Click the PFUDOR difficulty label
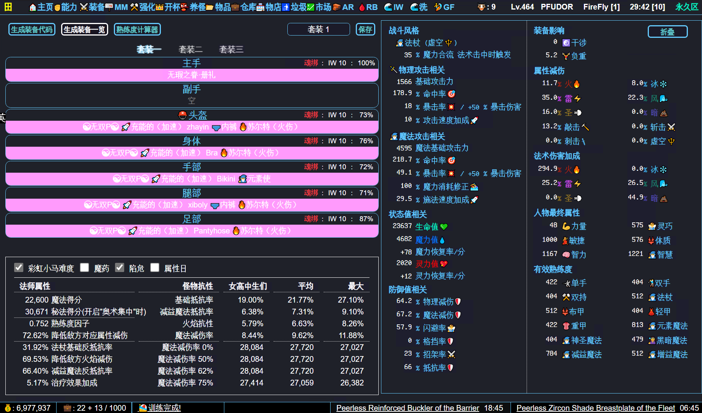Viewport: 702px width, 413px height. tap(557, 7)
